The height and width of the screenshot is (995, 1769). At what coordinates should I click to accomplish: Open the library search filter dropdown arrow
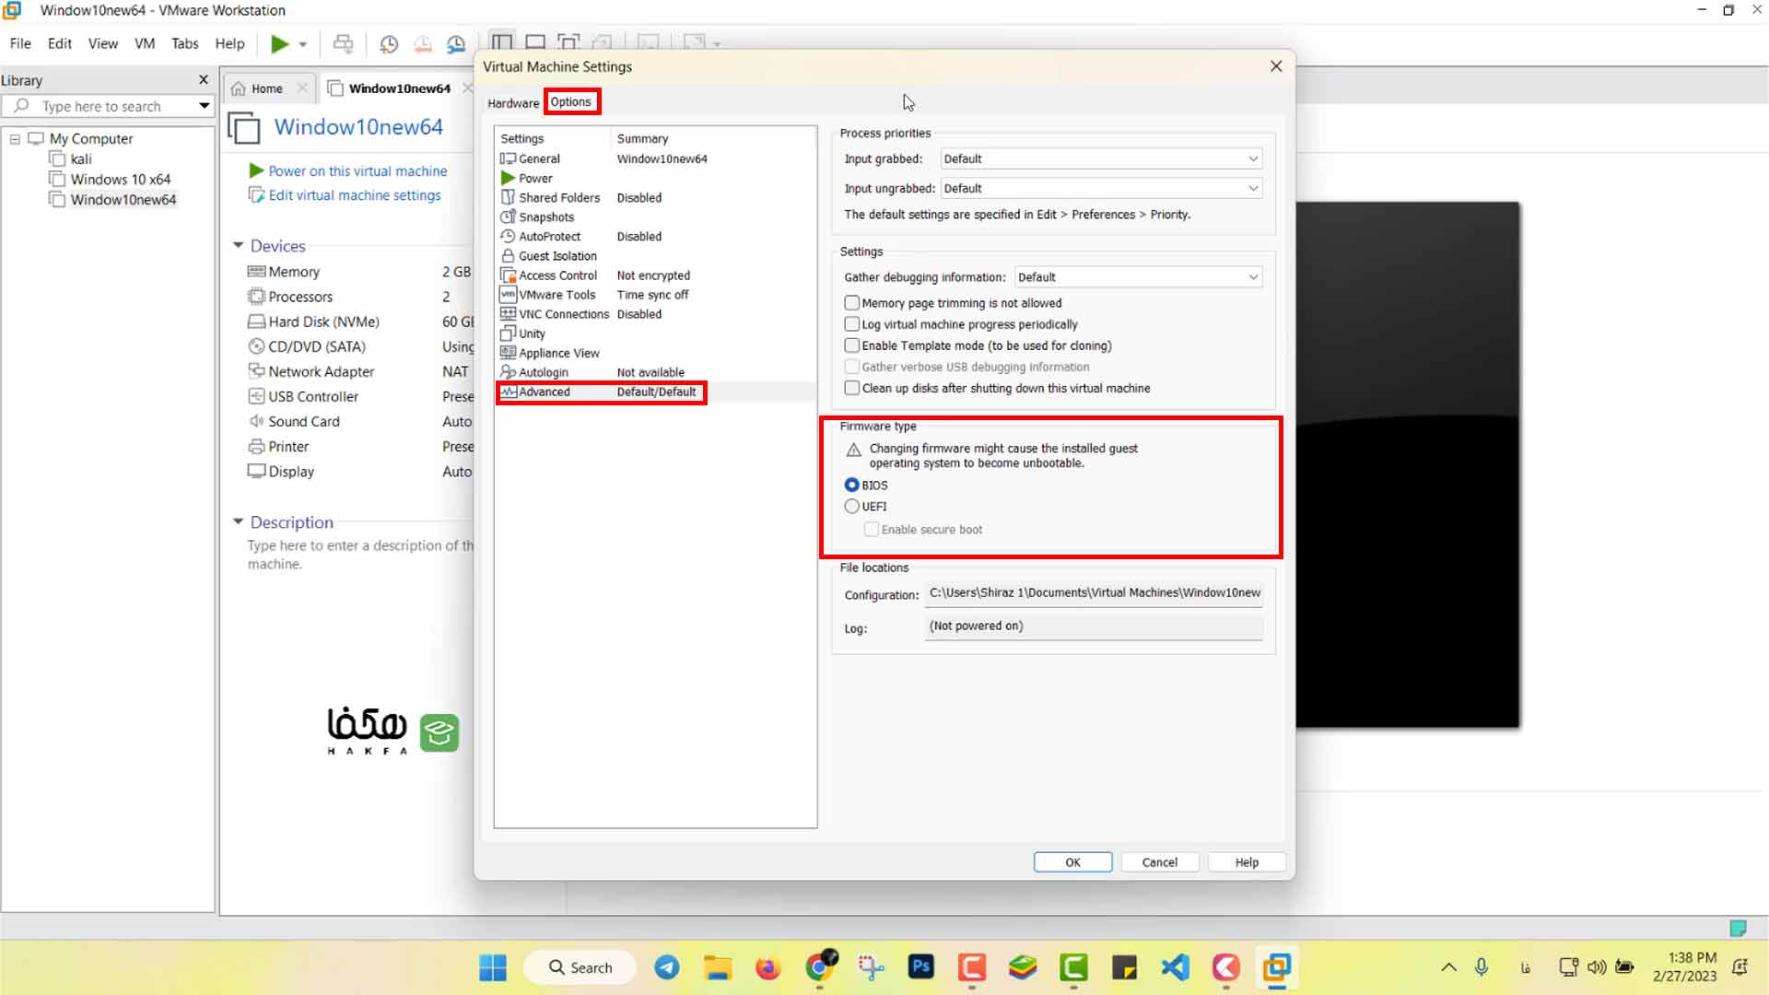205,106
